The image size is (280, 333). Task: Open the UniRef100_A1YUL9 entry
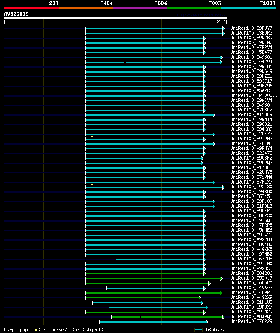[251, 114]
